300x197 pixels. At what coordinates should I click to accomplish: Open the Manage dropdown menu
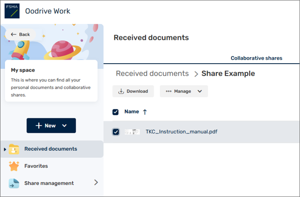point(184,91)
